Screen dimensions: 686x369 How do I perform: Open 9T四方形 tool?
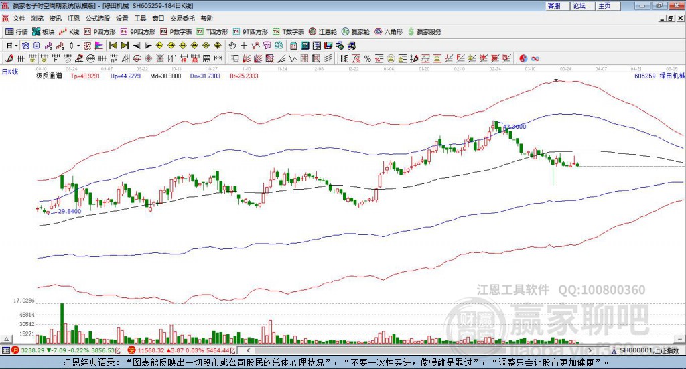[251, 32]
